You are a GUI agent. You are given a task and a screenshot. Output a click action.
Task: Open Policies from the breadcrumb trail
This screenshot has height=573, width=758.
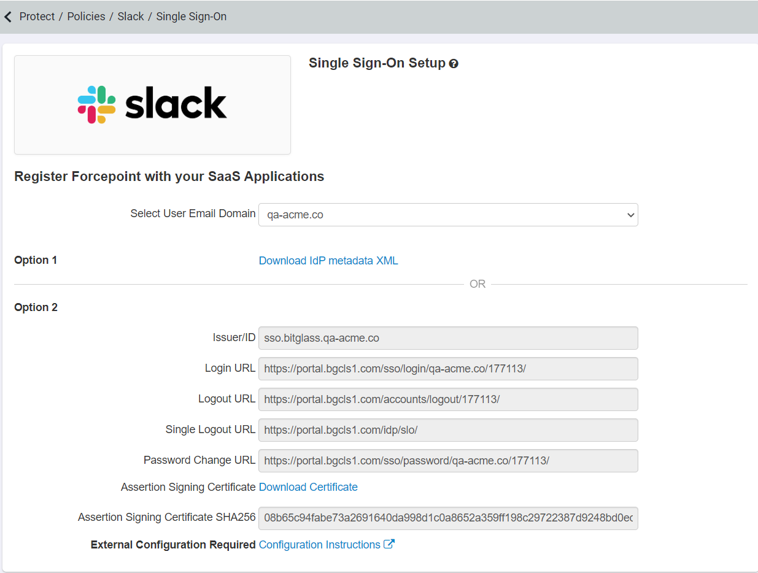coord(86,17)
